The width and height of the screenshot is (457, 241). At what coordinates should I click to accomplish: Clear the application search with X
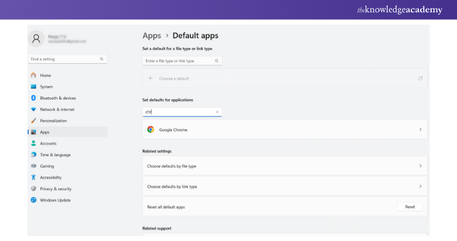[x=217, y=112]
